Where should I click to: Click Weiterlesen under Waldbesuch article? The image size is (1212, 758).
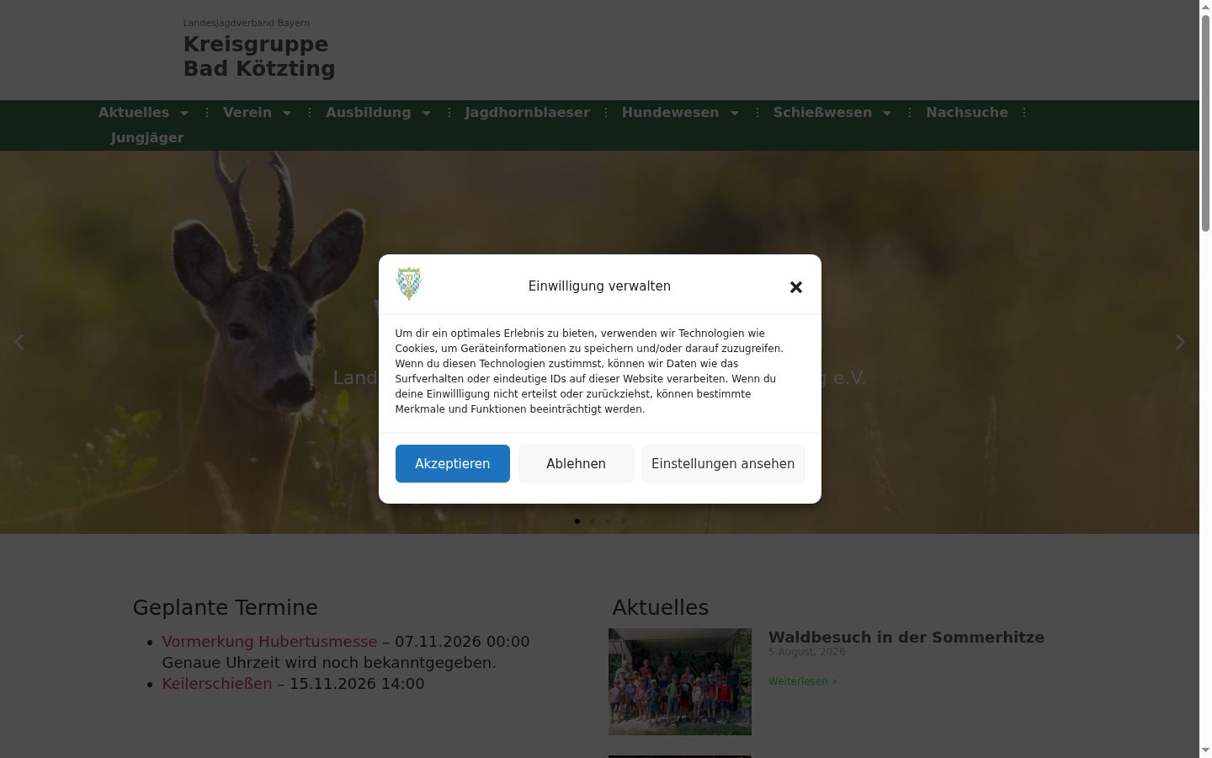pyautogui.click(x=803, y=681)
